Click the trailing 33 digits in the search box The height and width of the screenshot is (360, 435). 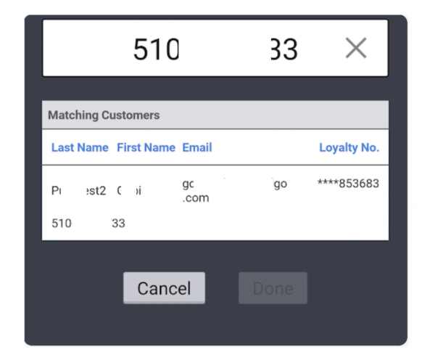(283, 49)
